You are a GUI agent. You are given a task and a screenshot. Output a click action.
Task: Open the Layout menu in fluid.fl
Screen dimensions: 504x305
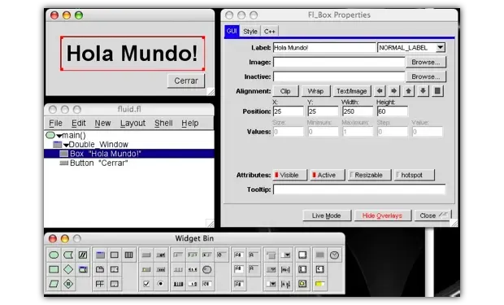tap(133, 124)
